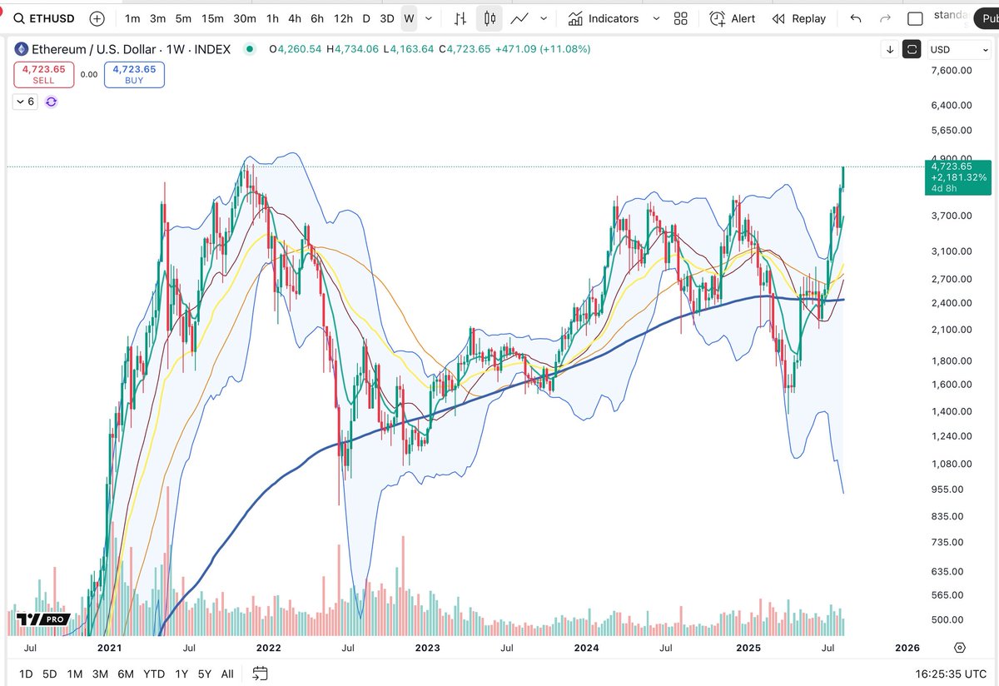Set date range to 1M

click(x=75, y=674)
